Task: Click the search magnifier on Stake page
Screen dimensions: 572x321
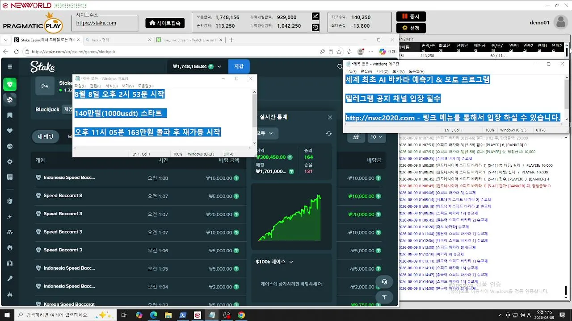Action: 340,67
